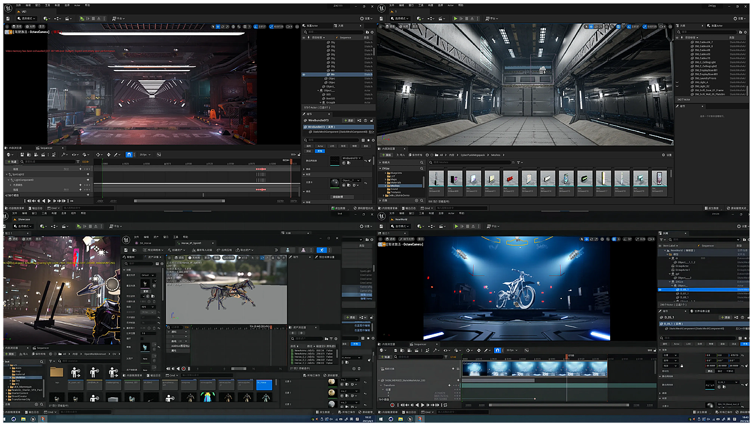Play the sequence in UE1 Sequencer transport
Viewport: 753px width, 426px height.
pos(49,201)
